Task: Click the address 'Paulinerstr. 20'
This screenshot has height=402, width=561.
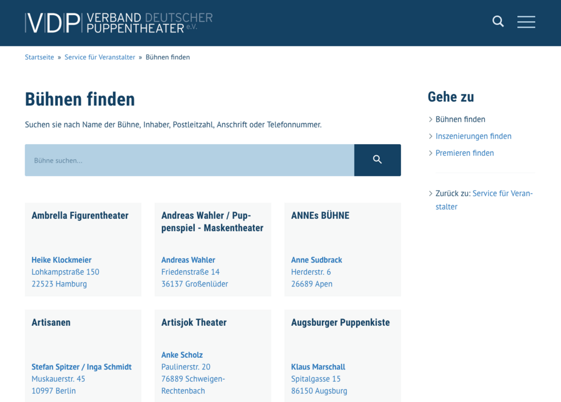Action: tap(186, 367)
